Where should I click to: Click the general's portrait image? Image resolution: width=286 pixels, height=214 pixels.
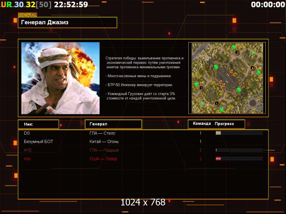(60, 78)
